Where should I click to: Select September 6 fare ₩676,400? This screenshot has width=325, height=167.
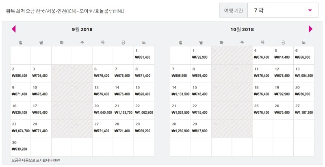[x=103, y=74]
